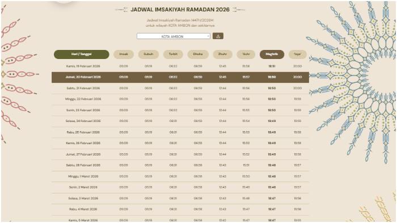This screenshot has height=223, width=397.
Task: Select the Dhuha column pill
Action: click(x=198, y=54)
